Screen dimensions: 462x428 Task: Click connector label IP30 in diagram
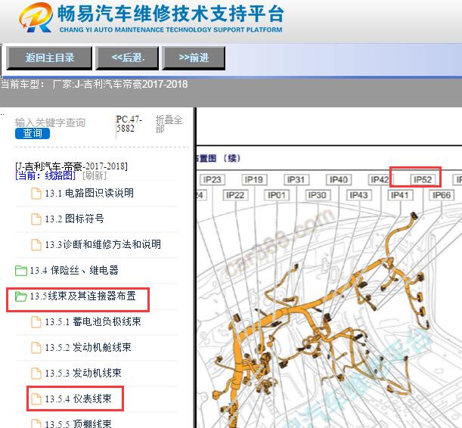(317, 195)
